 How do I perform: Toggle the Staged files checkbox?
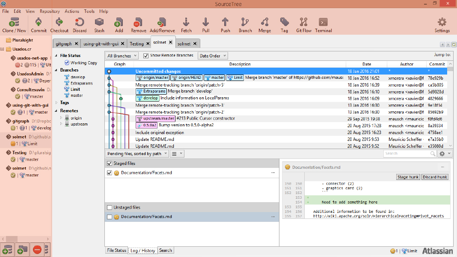[x=110, y=163]
